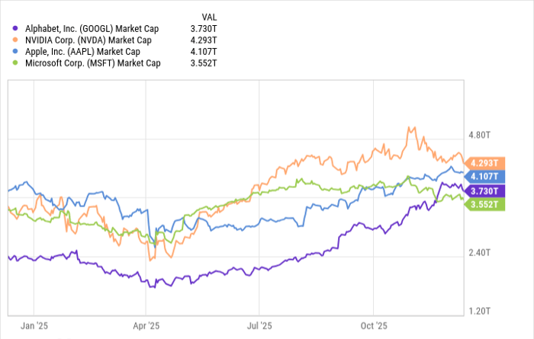This screenshot has height=339, width=534.
Task: Click the blue 4.107T end-value tag
Action: tap(486, 177)
